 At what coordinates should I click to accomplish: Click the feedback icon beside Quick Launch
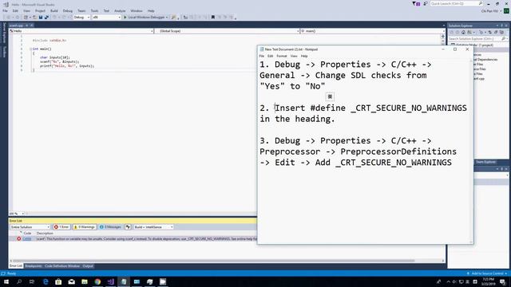(426, 3)
